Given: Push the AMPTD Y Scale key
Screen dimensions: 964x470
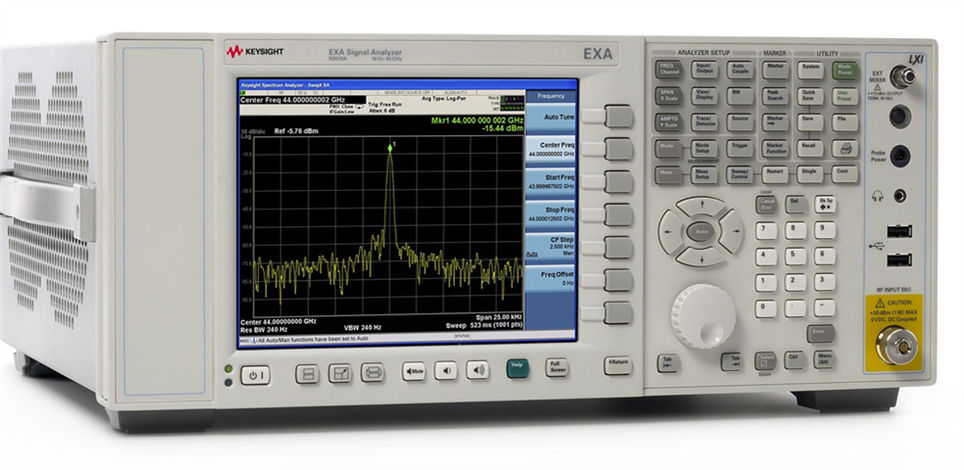Looking at the screenshot, I should pyautogui.click(x=668, y=121).
